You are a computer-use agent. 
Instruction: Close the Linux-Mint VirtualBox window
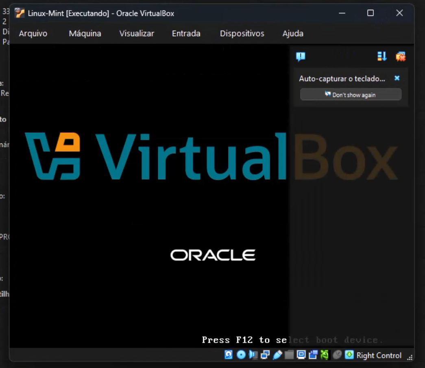pos(399,13)
